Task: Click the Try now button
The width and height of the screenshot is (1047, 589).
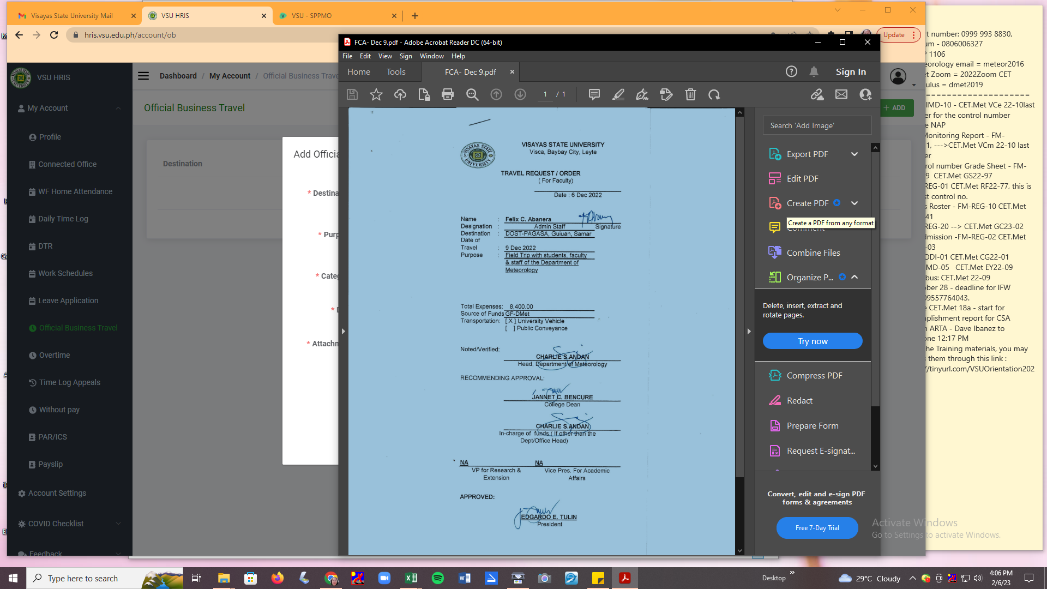Action: [x=812, y=341]
